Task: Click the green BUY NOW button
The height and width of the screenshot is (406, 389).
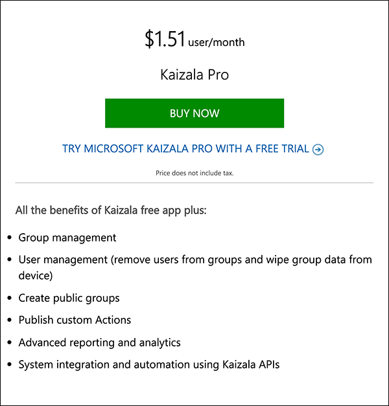Action: (x=194, y=113)
